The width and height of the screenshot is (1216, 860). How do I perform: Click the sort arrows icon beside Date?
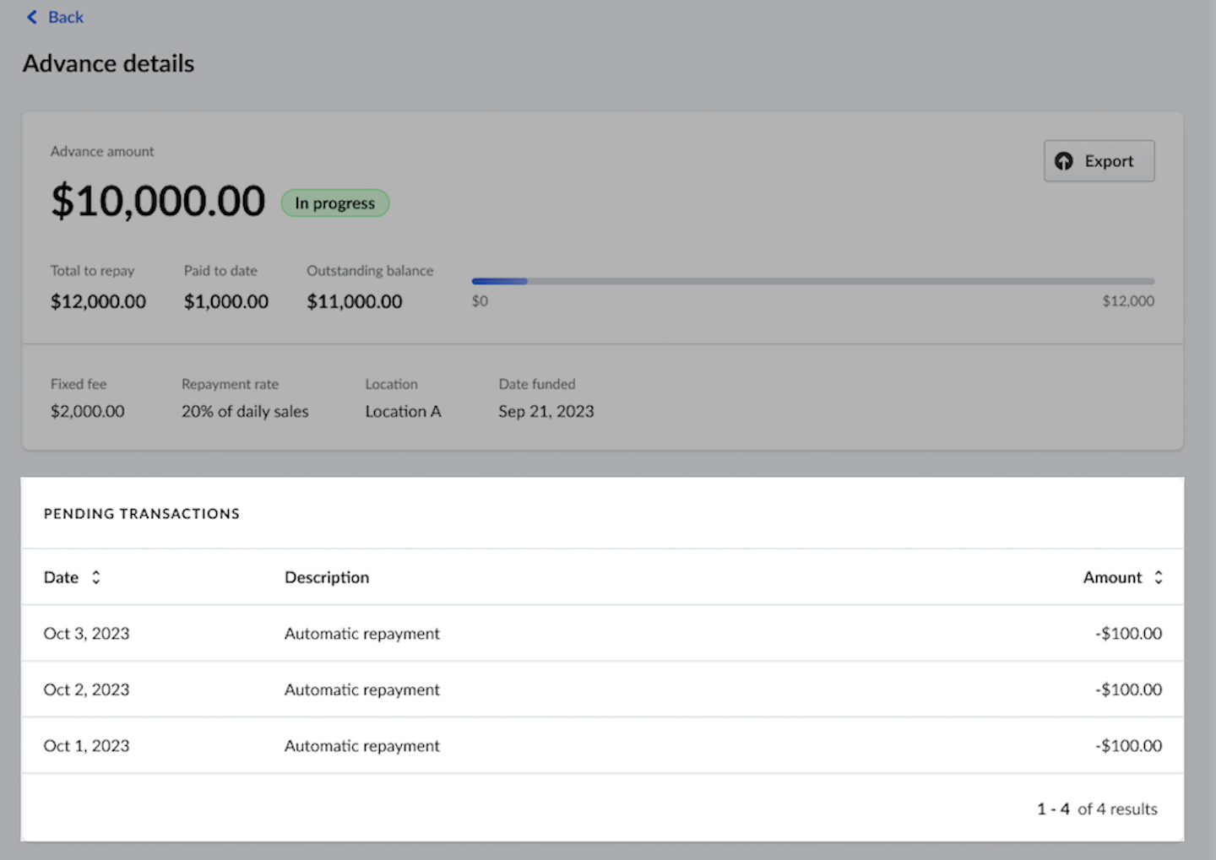96,577
